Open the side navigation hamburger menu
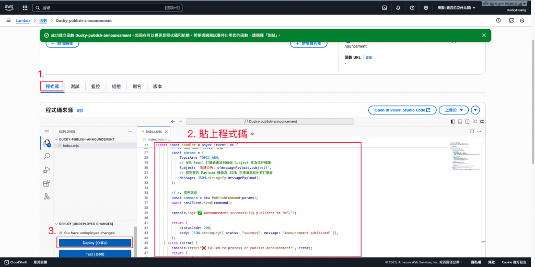This screenshot has width=535, height=267. [8, 20]
